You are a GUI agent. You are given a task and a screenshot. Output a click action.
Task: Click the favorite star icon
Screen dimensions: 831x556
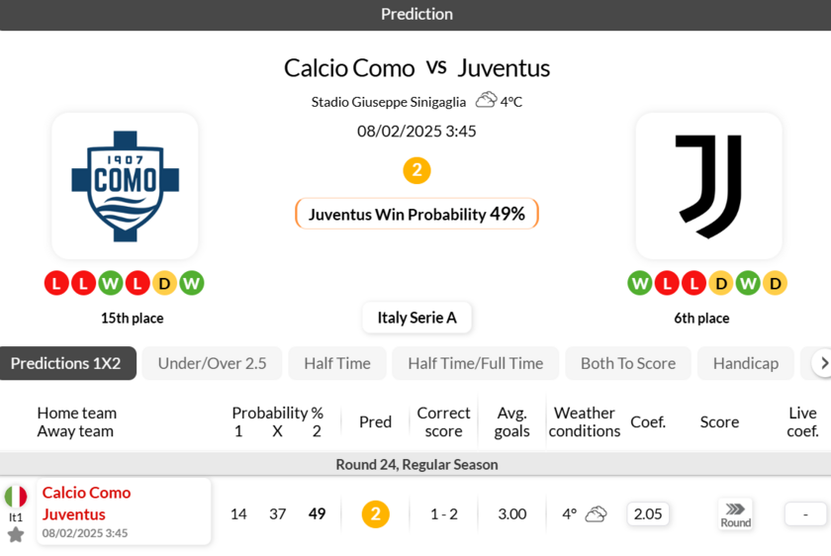pyautogui.click(x=16, y=534)
